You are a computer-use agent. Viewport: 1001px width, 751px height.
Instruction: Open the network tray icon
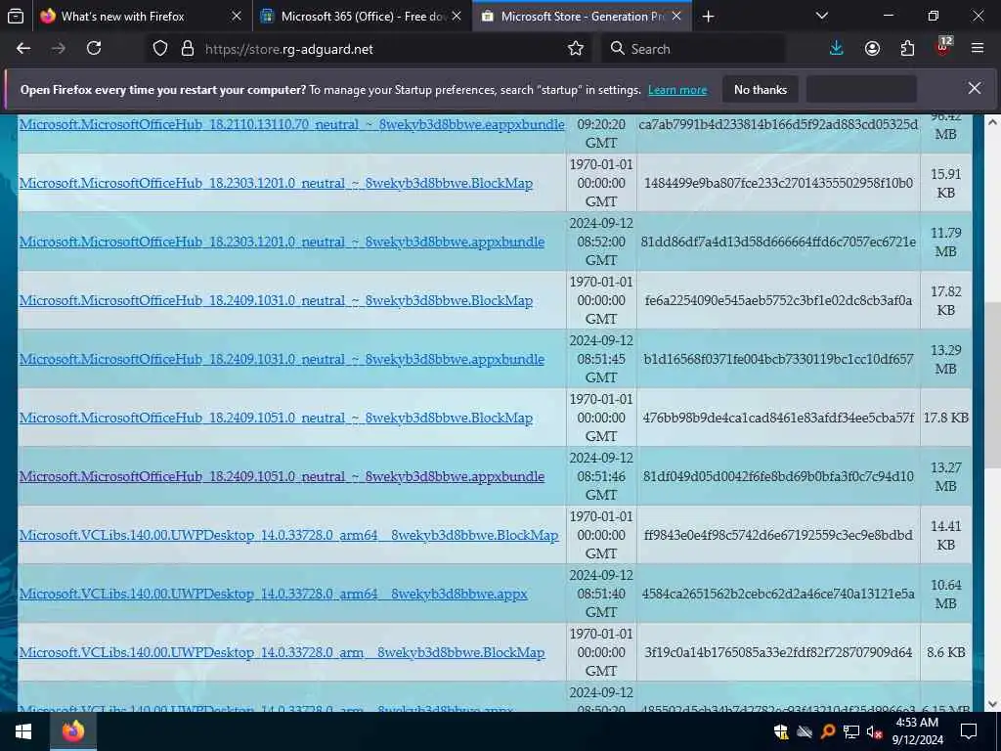[851, 731]
